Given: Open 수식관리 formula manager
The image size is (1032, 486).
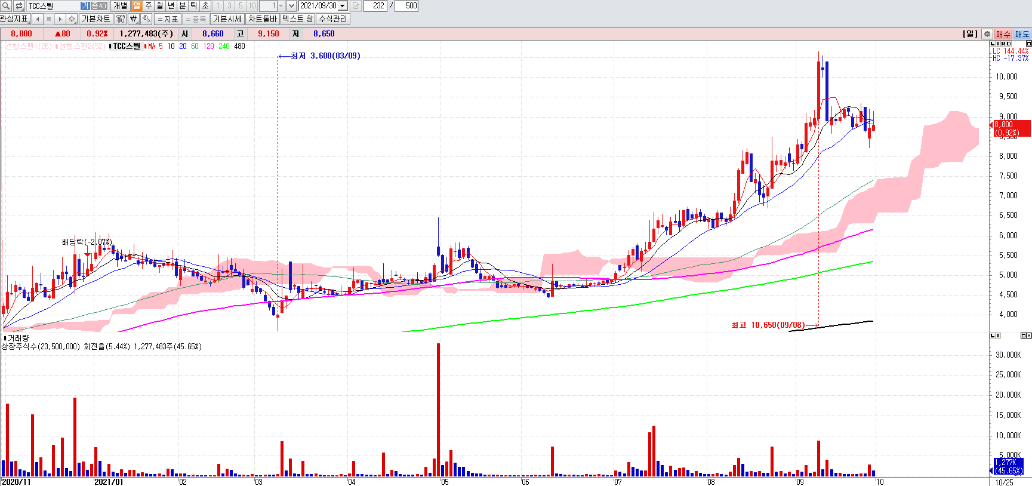Looking at the screenshot, I should [333, 19].
